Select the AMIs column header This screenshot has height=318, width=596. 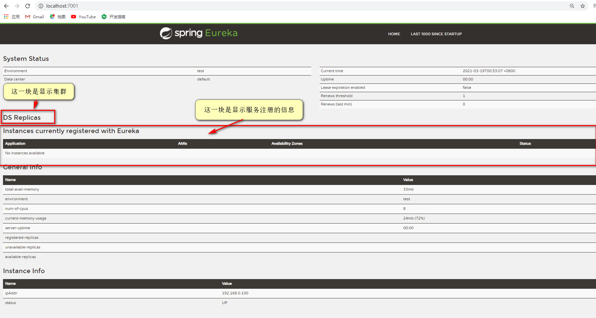click(183, 143)
